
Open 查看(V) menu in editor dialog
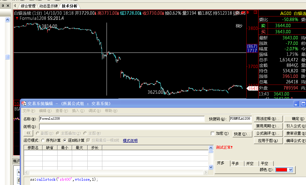click(x=62, y=111)
